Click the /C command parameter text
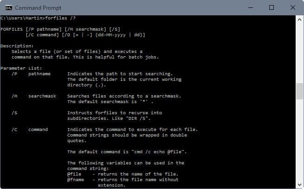The height and width of the screenshot is (189, 304). tap(30, 130)
